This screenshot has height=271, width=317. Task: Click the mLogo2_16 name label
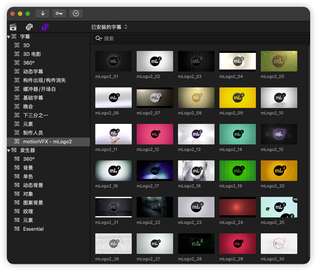click(x=107, y=186)
